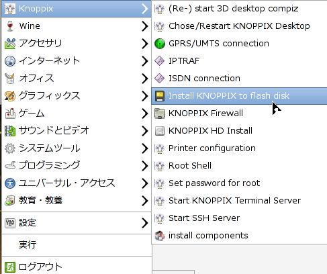Click the Wine glass icon
The image size is (327, 274).
pyautogui.click(x=10, y=26)
